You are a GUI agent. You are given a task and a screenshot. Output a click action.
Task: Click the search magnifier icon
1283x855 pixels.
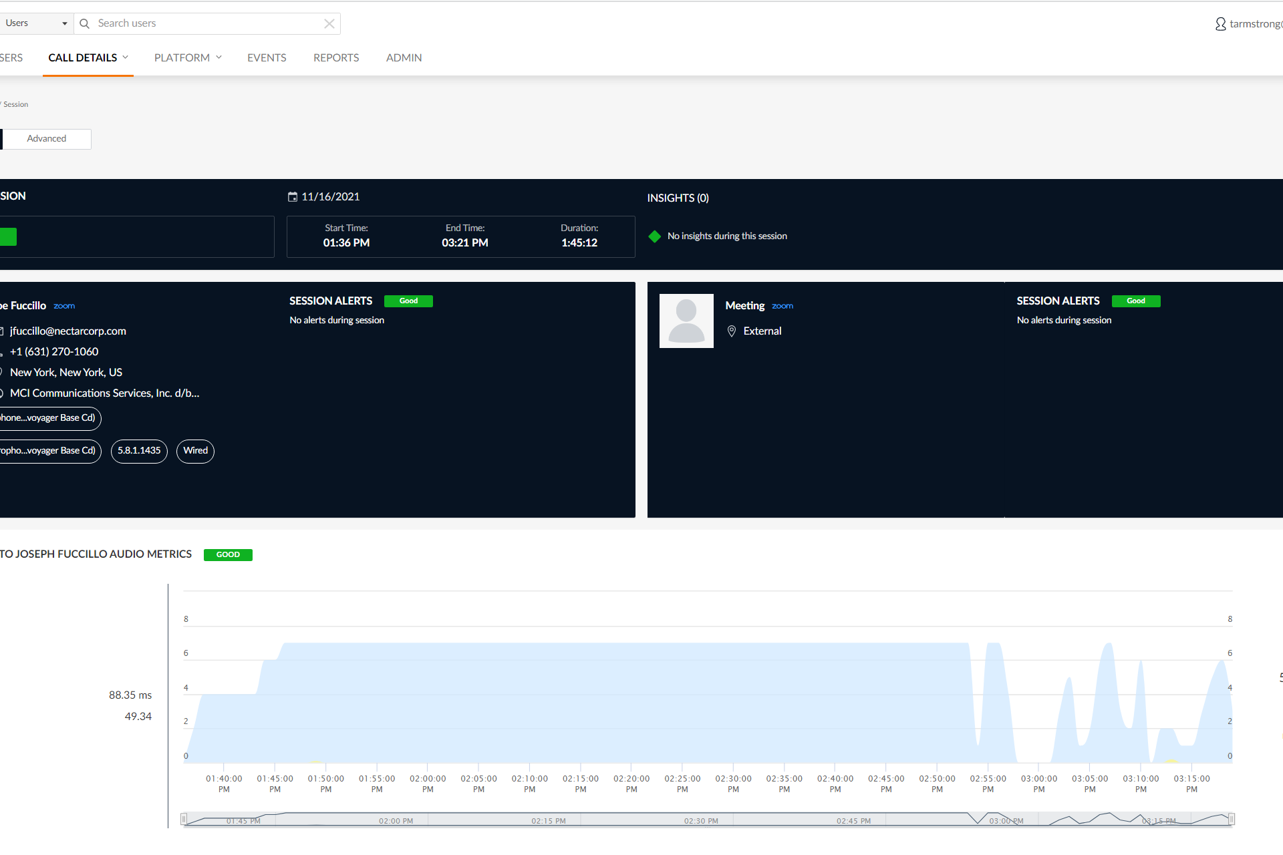pyautogui.click(x=85, y=23)
